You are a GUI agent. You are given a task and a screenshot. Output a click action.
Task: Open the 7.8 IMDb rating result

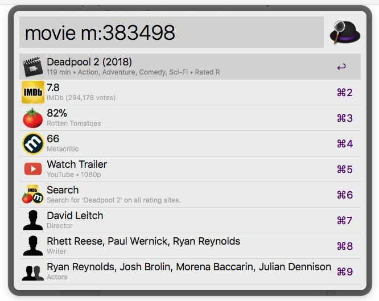coord(189,92)
